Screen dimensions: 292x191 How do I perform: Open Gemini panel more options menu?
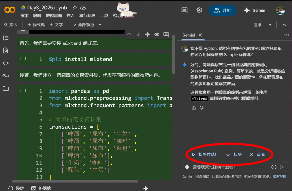point(286,35)
